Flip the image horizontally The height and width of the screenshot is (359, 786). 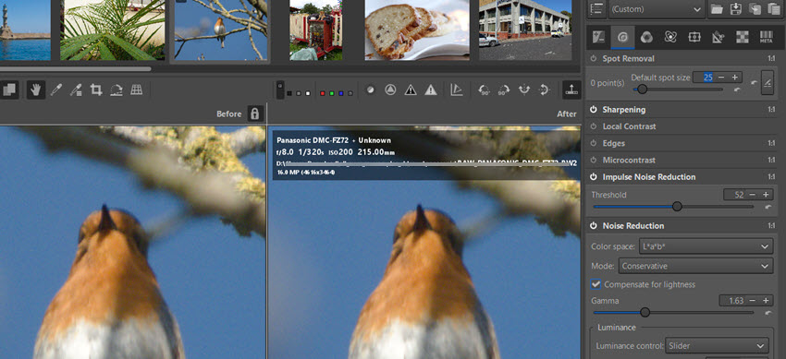click(x=523, y=90)
